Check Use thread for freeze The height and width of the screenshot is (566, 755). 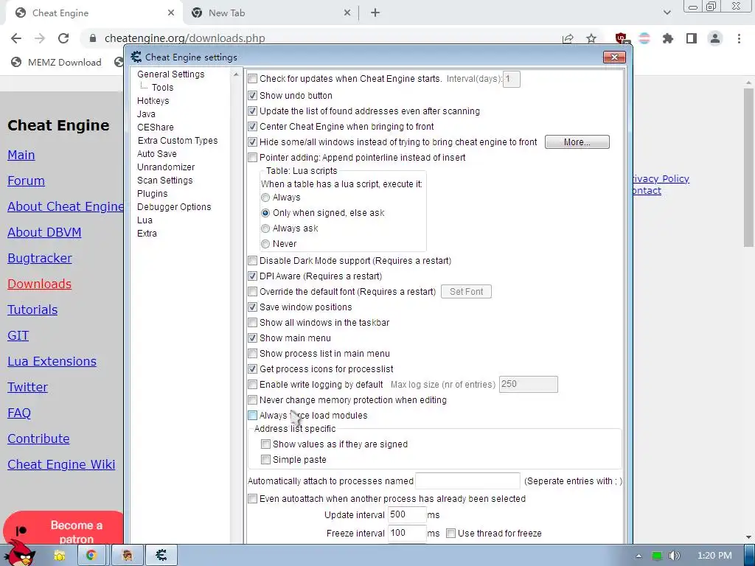pos(450,534)
